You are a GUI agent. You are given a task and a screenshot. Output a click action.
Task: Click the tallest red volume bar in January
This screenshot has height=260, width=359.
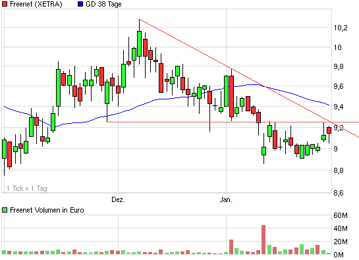[263, 240]
